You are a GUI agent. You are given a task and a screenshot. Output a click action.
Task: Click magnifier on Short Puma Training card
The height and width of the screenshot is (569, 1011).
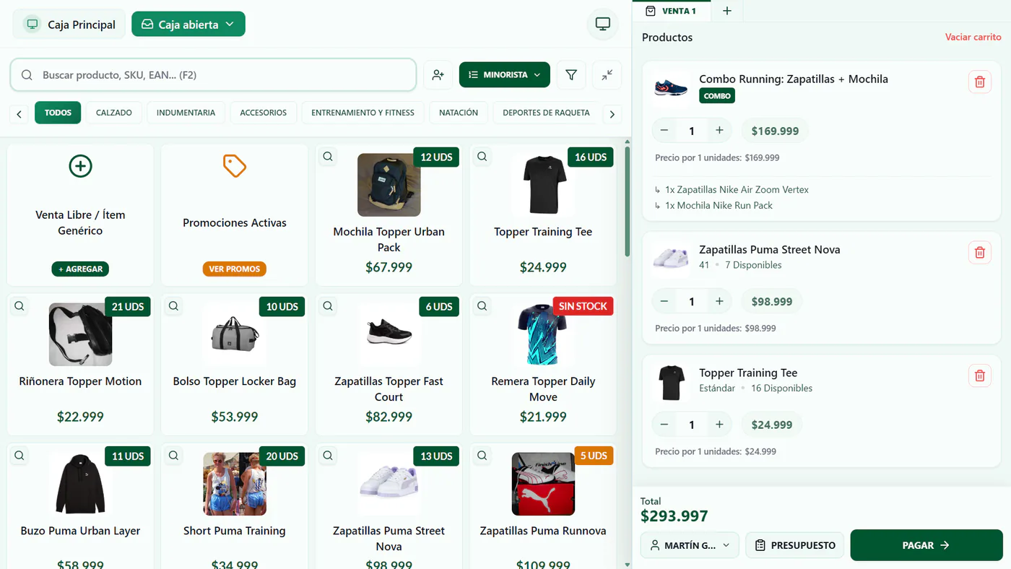(173, 456)
